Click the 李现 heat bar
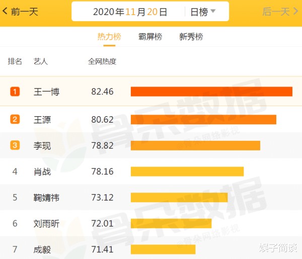The image size is (302, 259). tap(195, 145)
